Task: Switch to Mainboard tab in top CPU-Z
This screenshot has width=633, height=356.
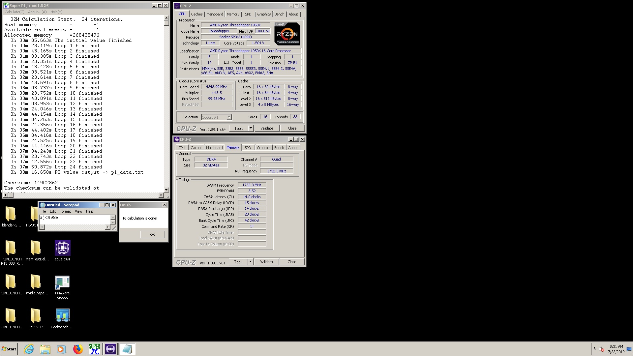Action: click(x=215, y=14)
